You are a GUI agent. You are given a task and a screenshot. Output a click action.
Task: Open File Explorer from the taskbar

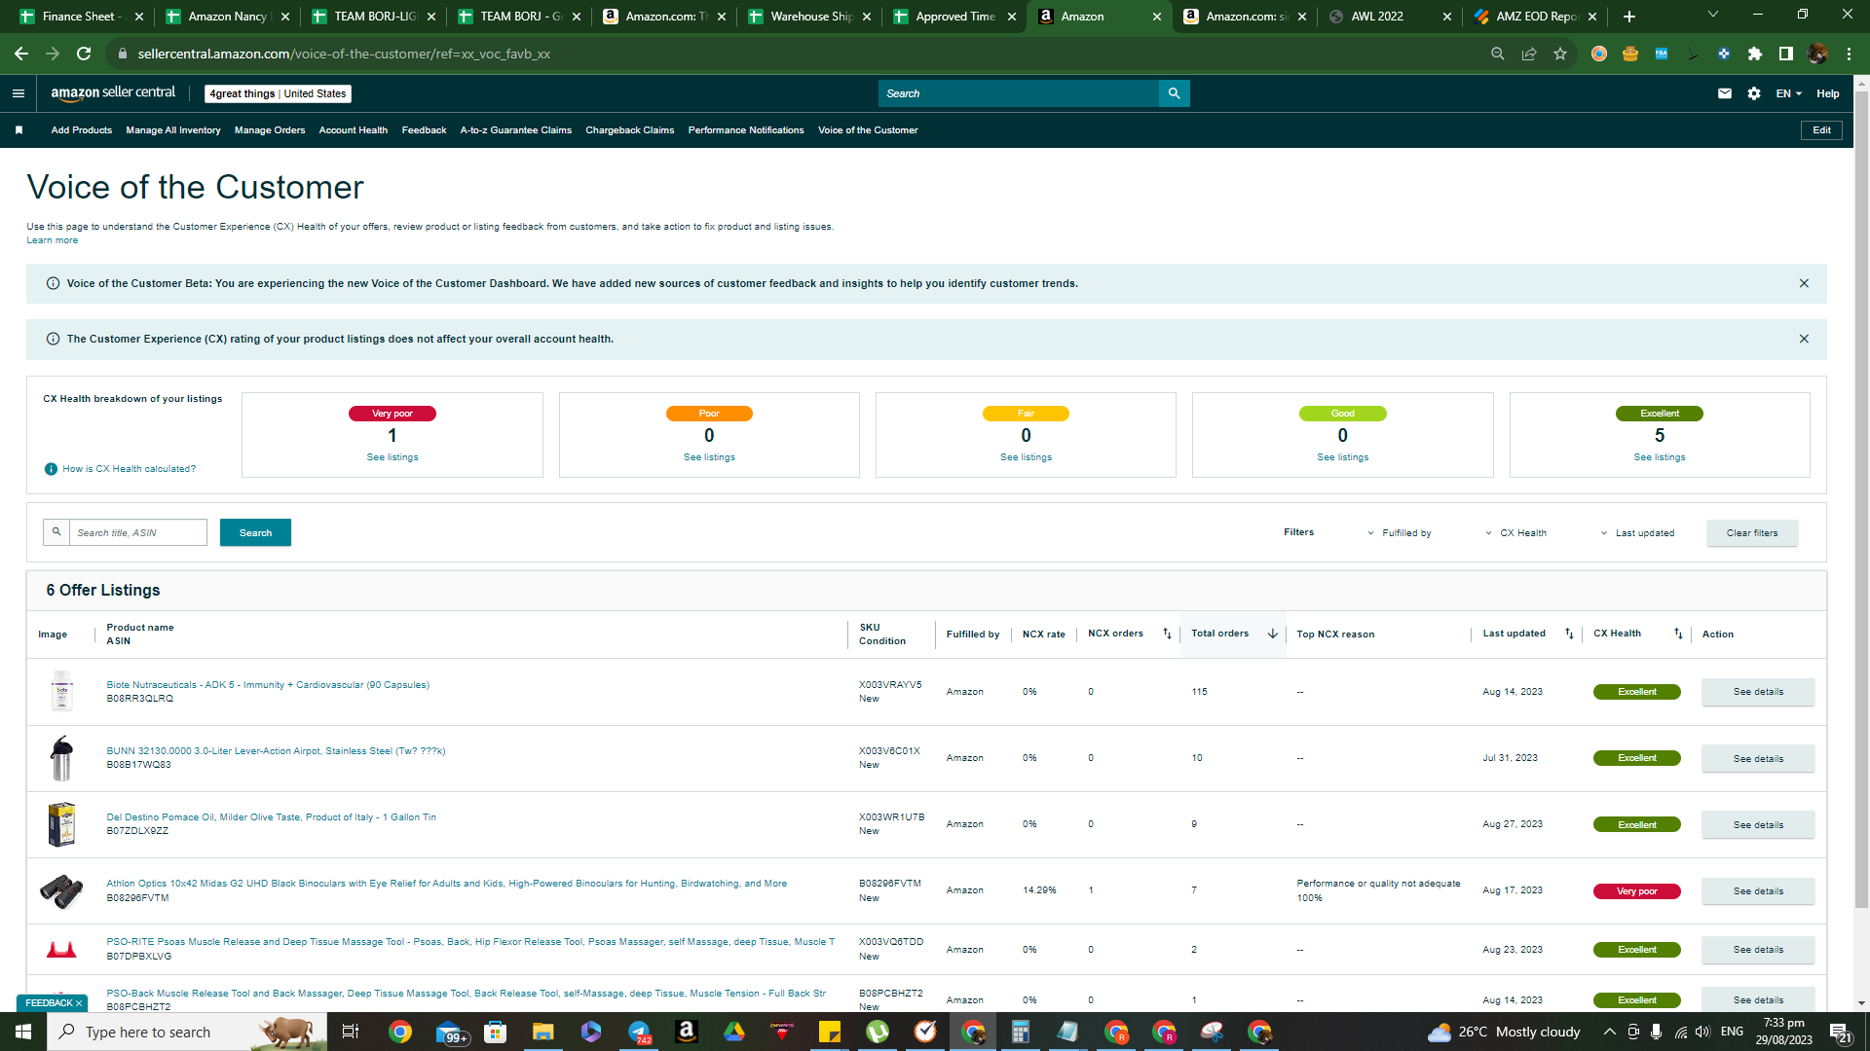pos(542,1032)
